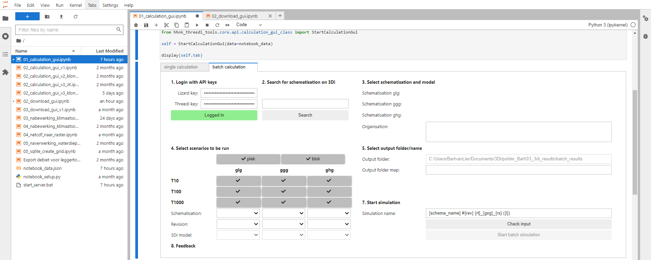
Task: Paste cells from clipboard
Action: pos(187,25)
